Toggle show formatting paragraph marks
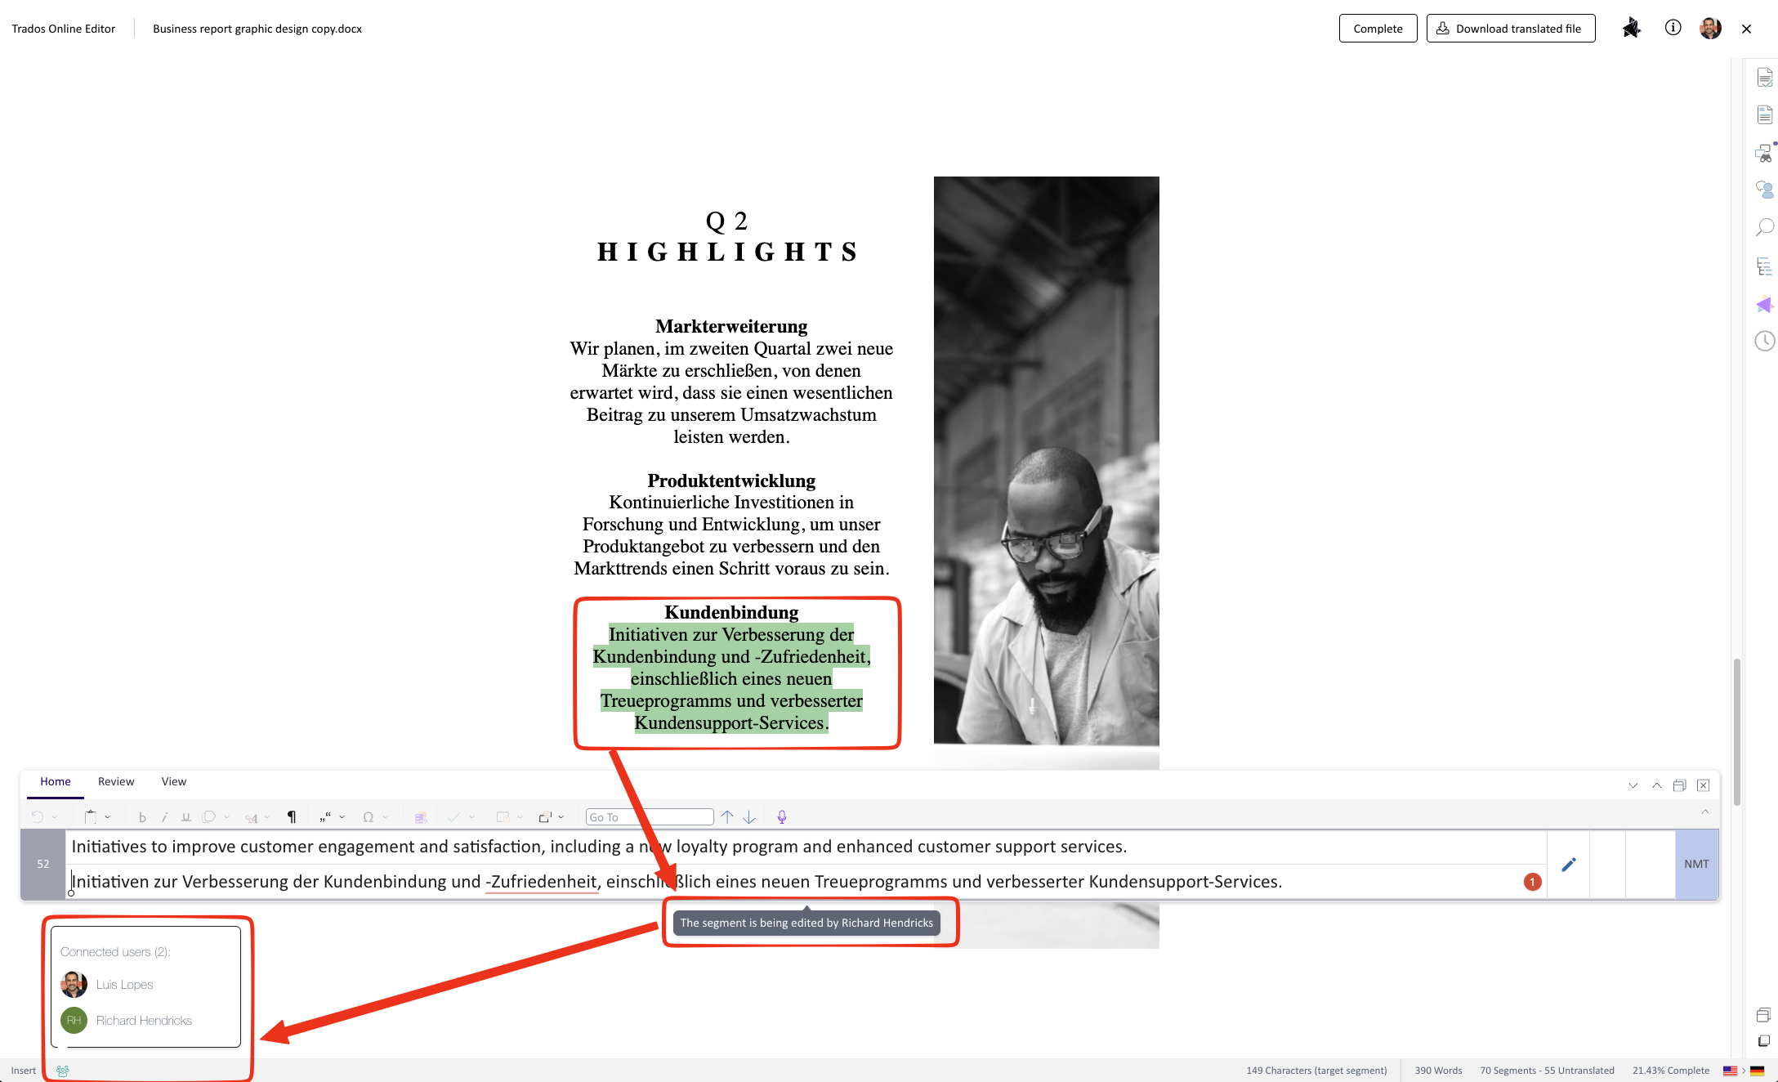Viewport: 1778px width, 1082px height. click(x=292, y=817)
